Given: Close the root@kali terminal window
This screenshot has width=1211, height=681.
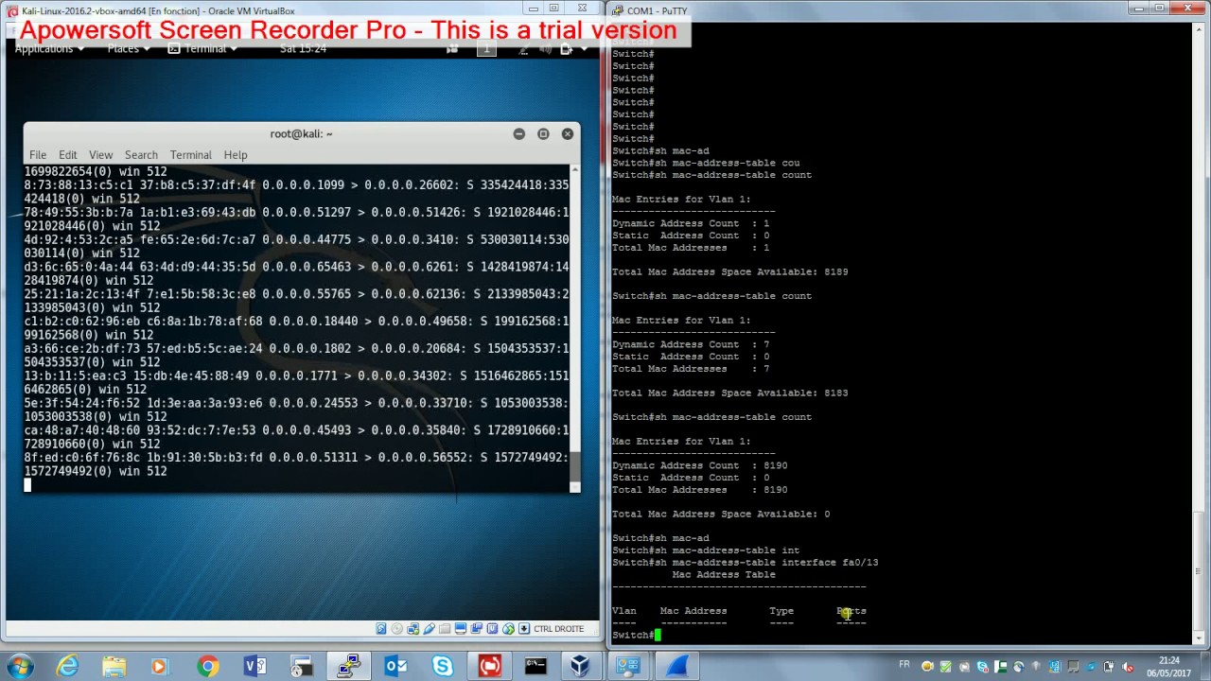Looking at the screenshot, I should pos(568,134).
